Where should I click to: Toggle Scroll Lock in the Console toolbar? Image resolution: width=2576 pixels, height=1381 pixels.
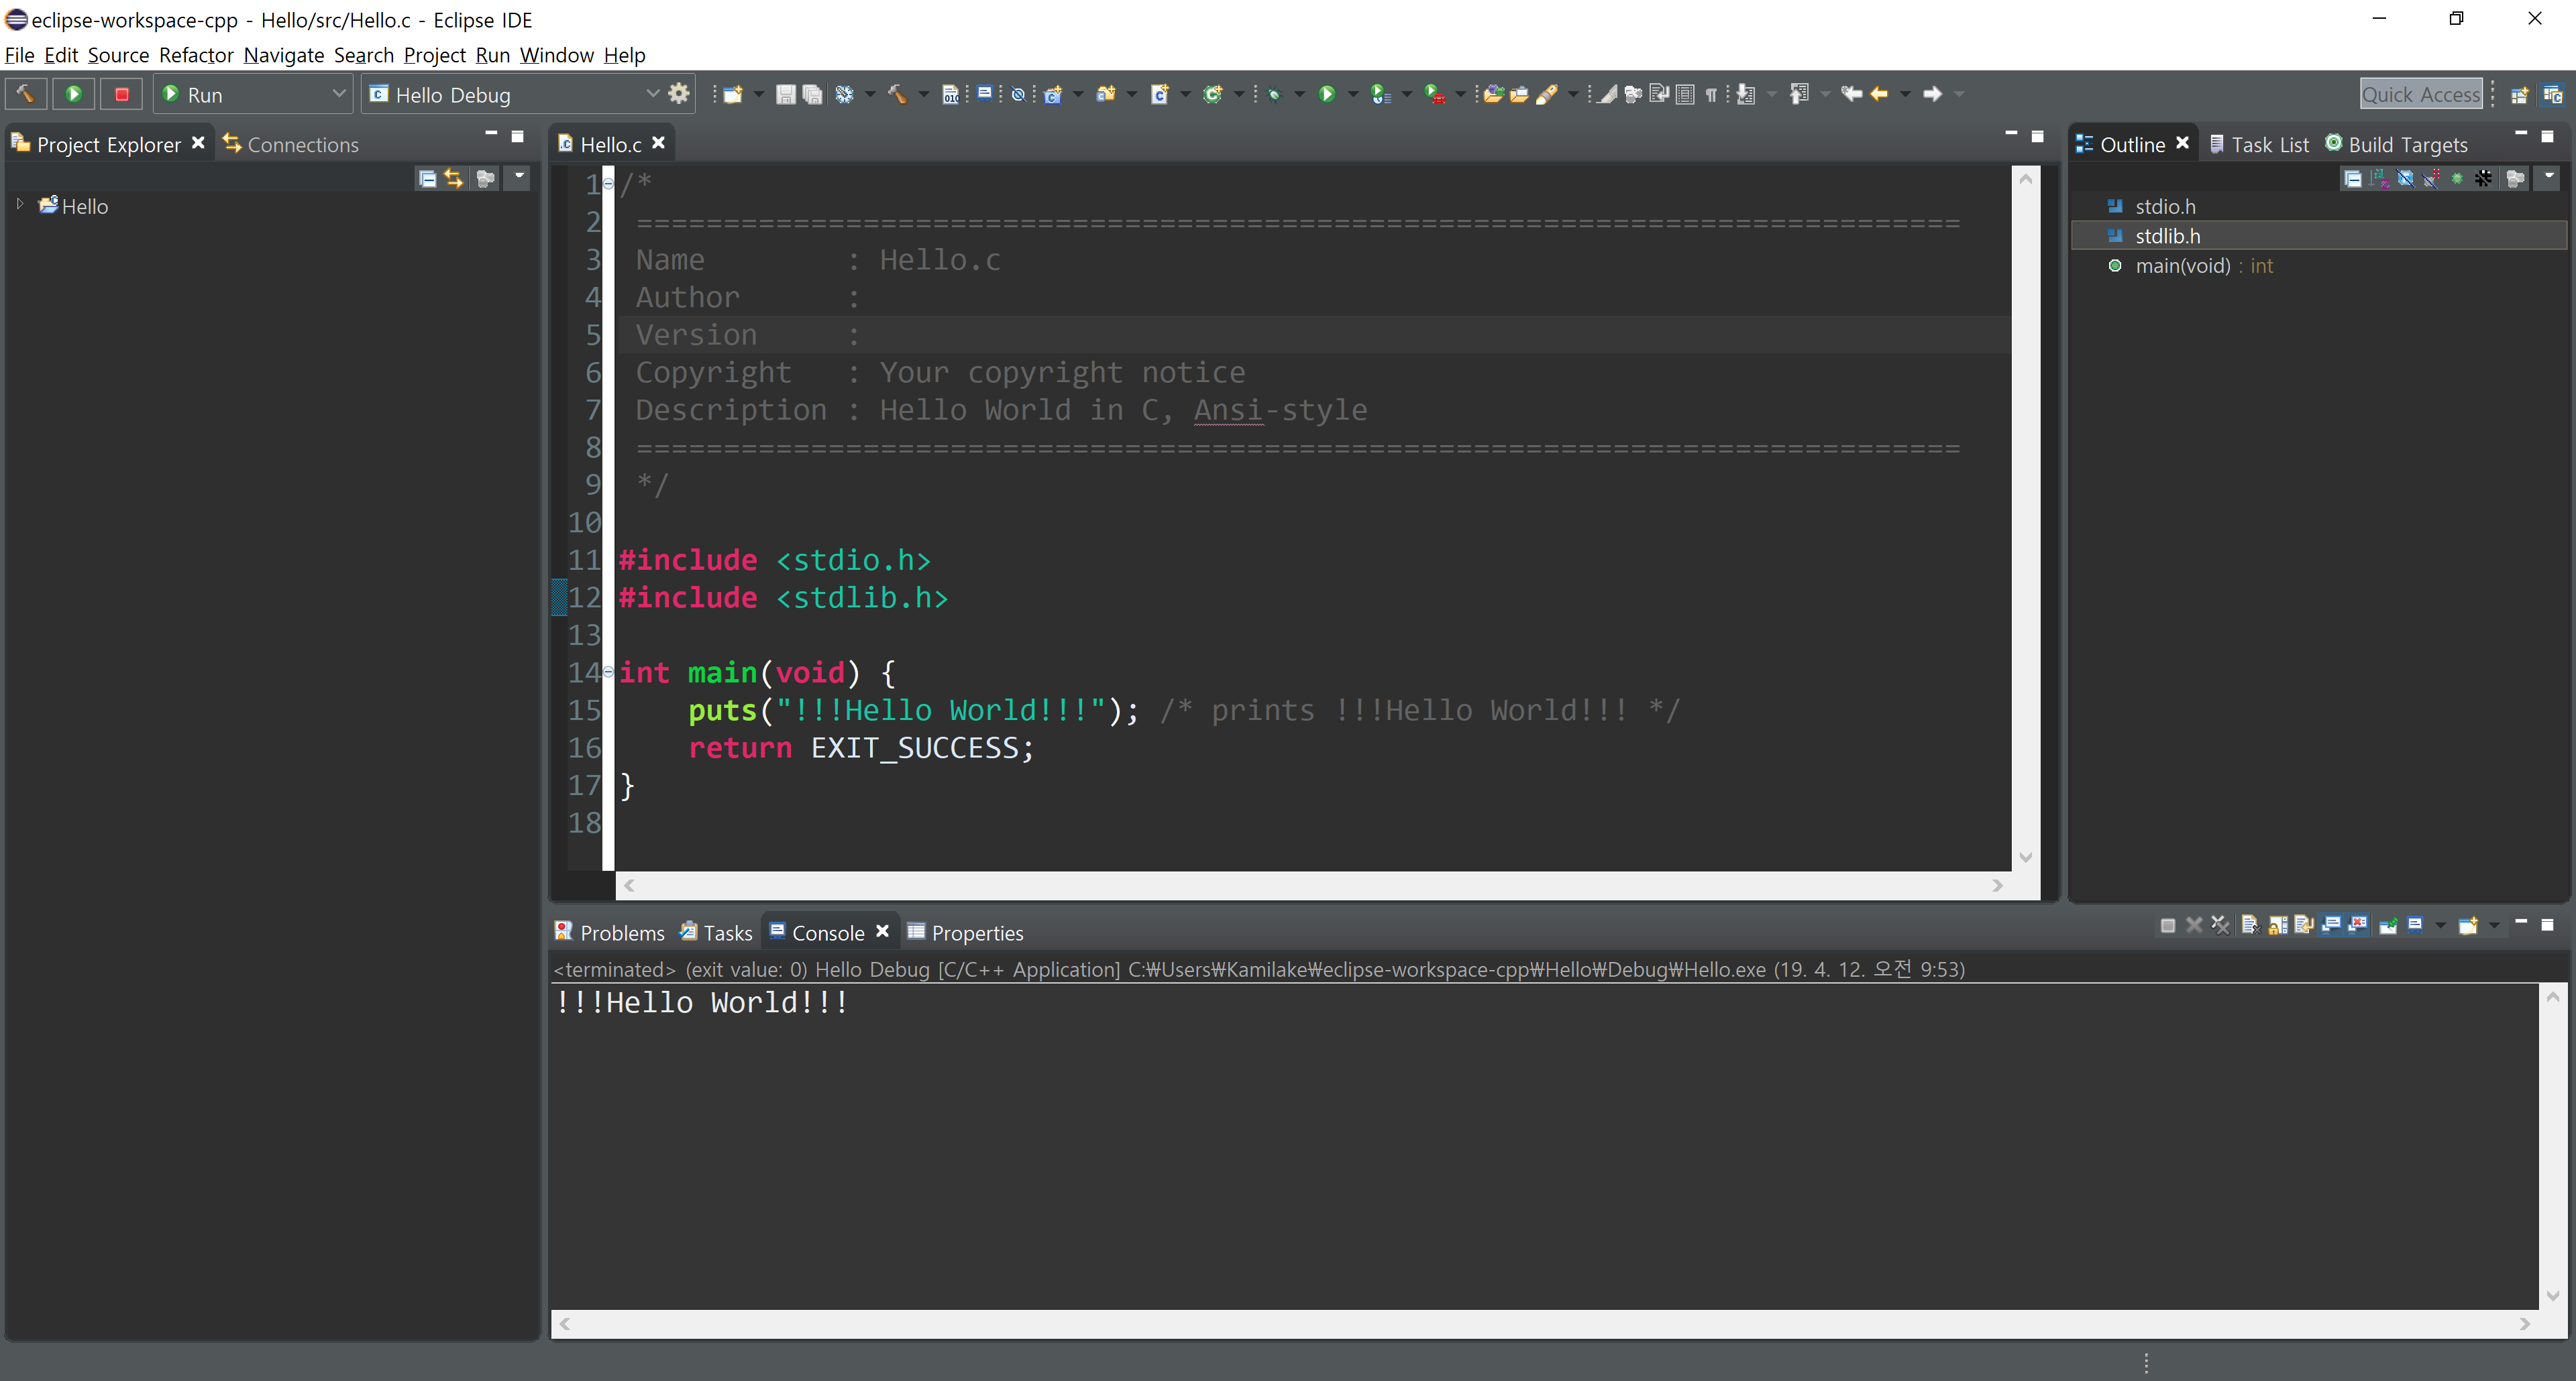tap(2278, 925)
